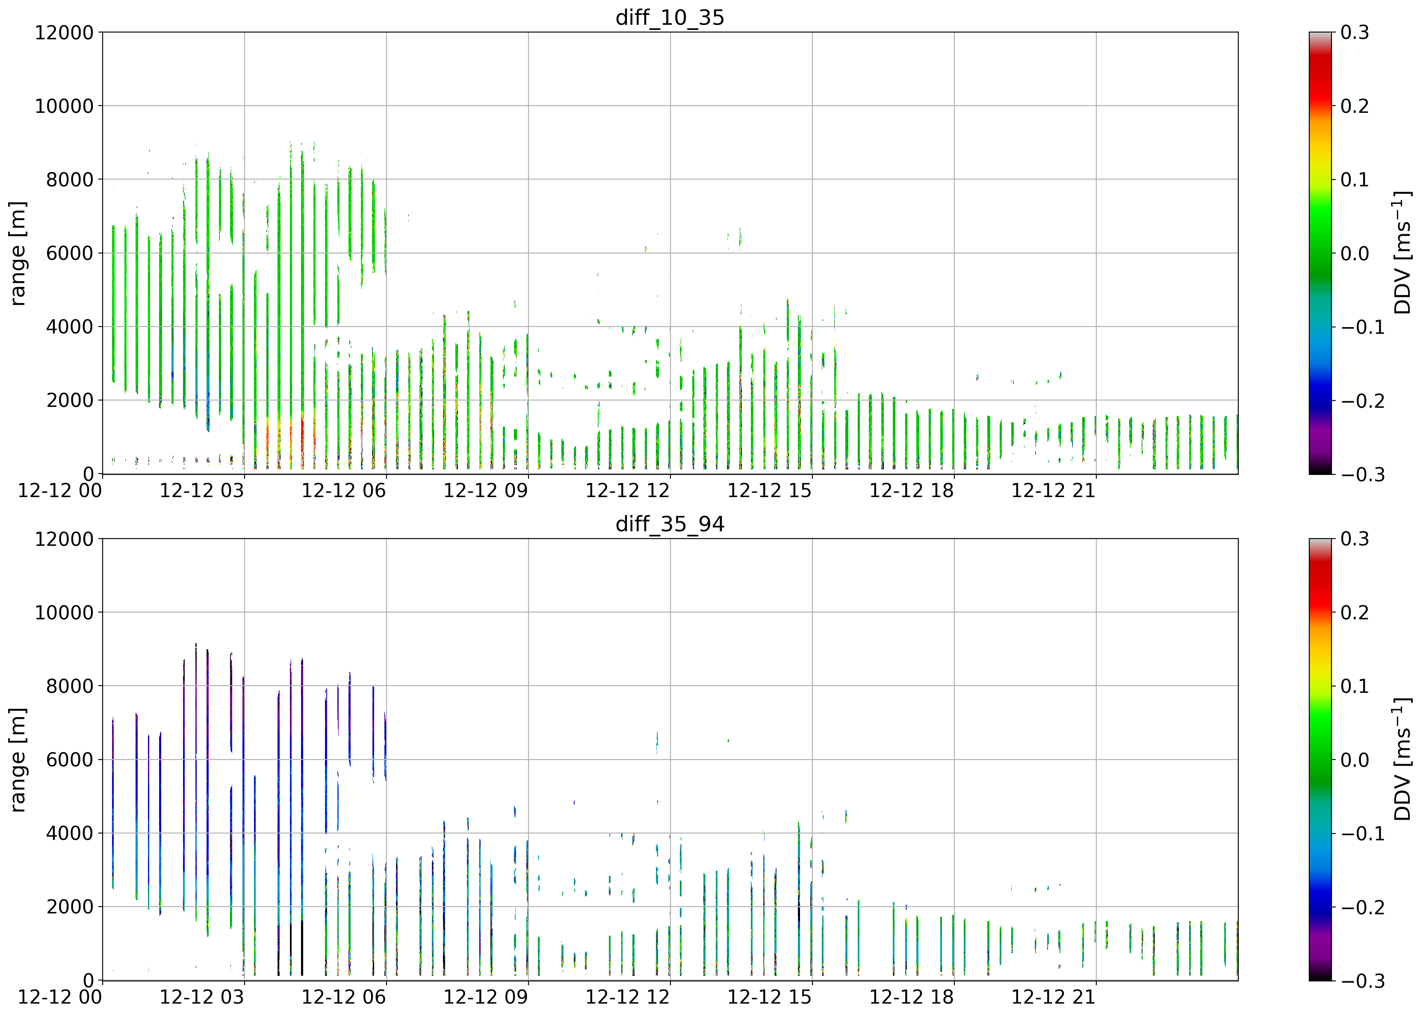Select the diff_35_94 colorbar gradient
The height and width of the screenshot is (1016, 1423).
[x=1320, y=760]
